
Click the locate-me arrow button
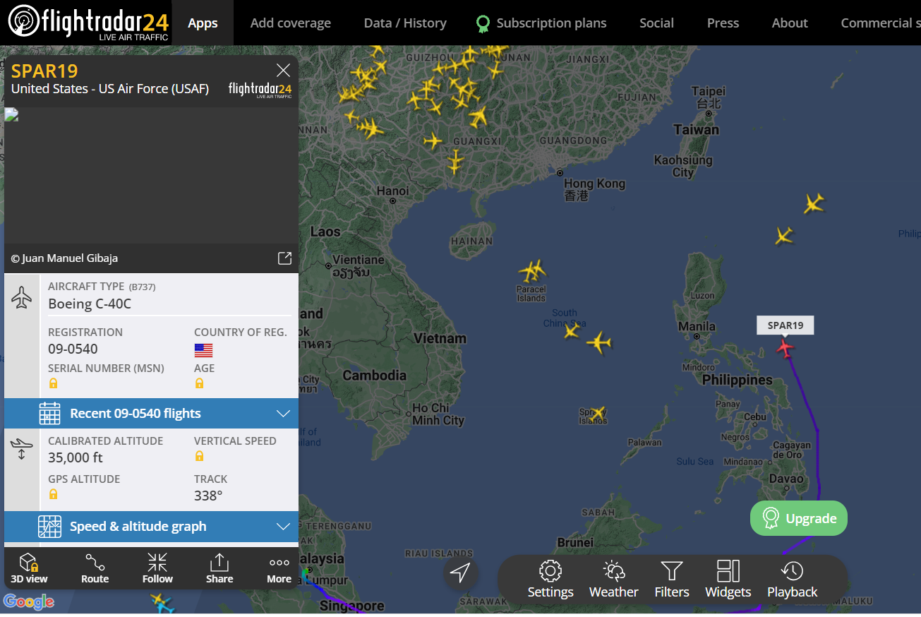tap(460, 572)
